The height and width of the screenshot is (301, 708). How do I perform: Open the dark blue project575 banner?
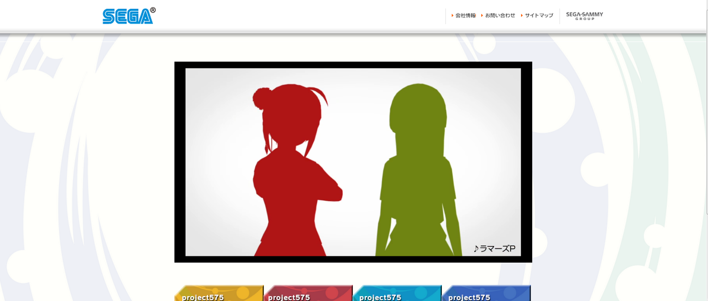[x=486, y=293]
